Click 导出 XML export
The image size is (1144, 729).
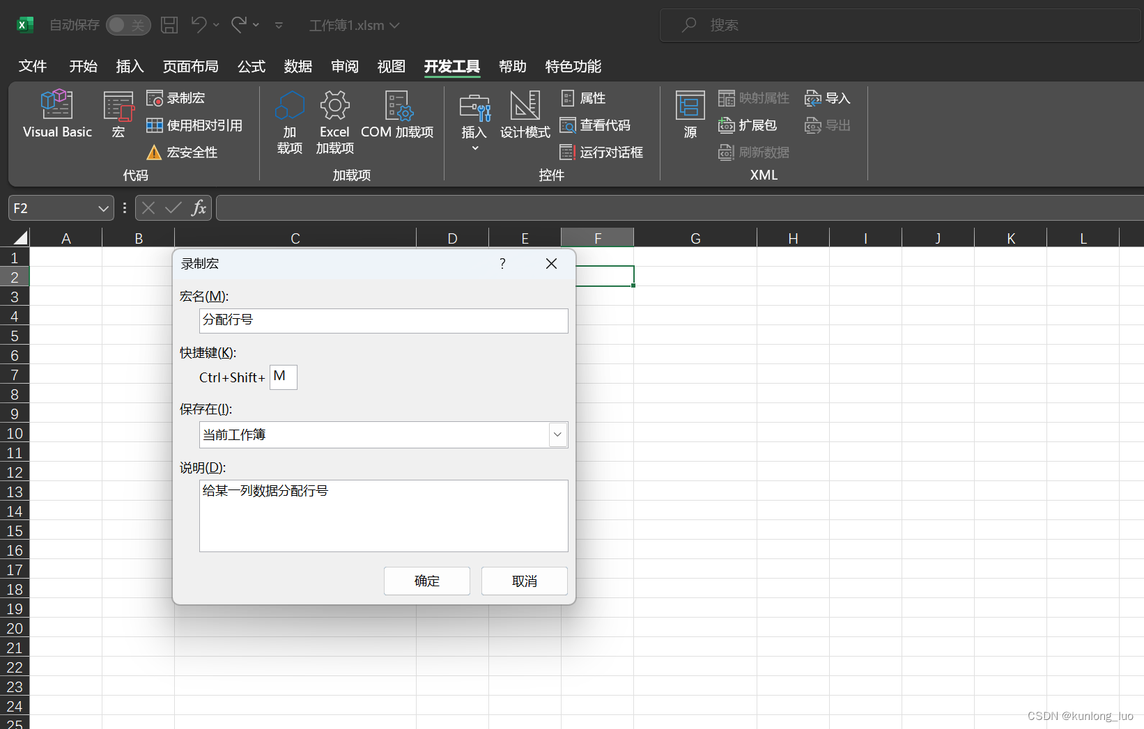coord(828,125)
